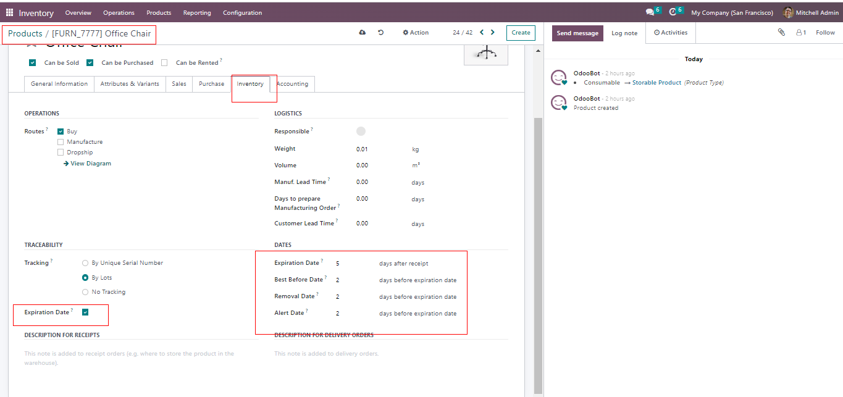Viewport: 843px width, 397px height.
Task: Switch to the General Information tab
Action: pos(59,84)
